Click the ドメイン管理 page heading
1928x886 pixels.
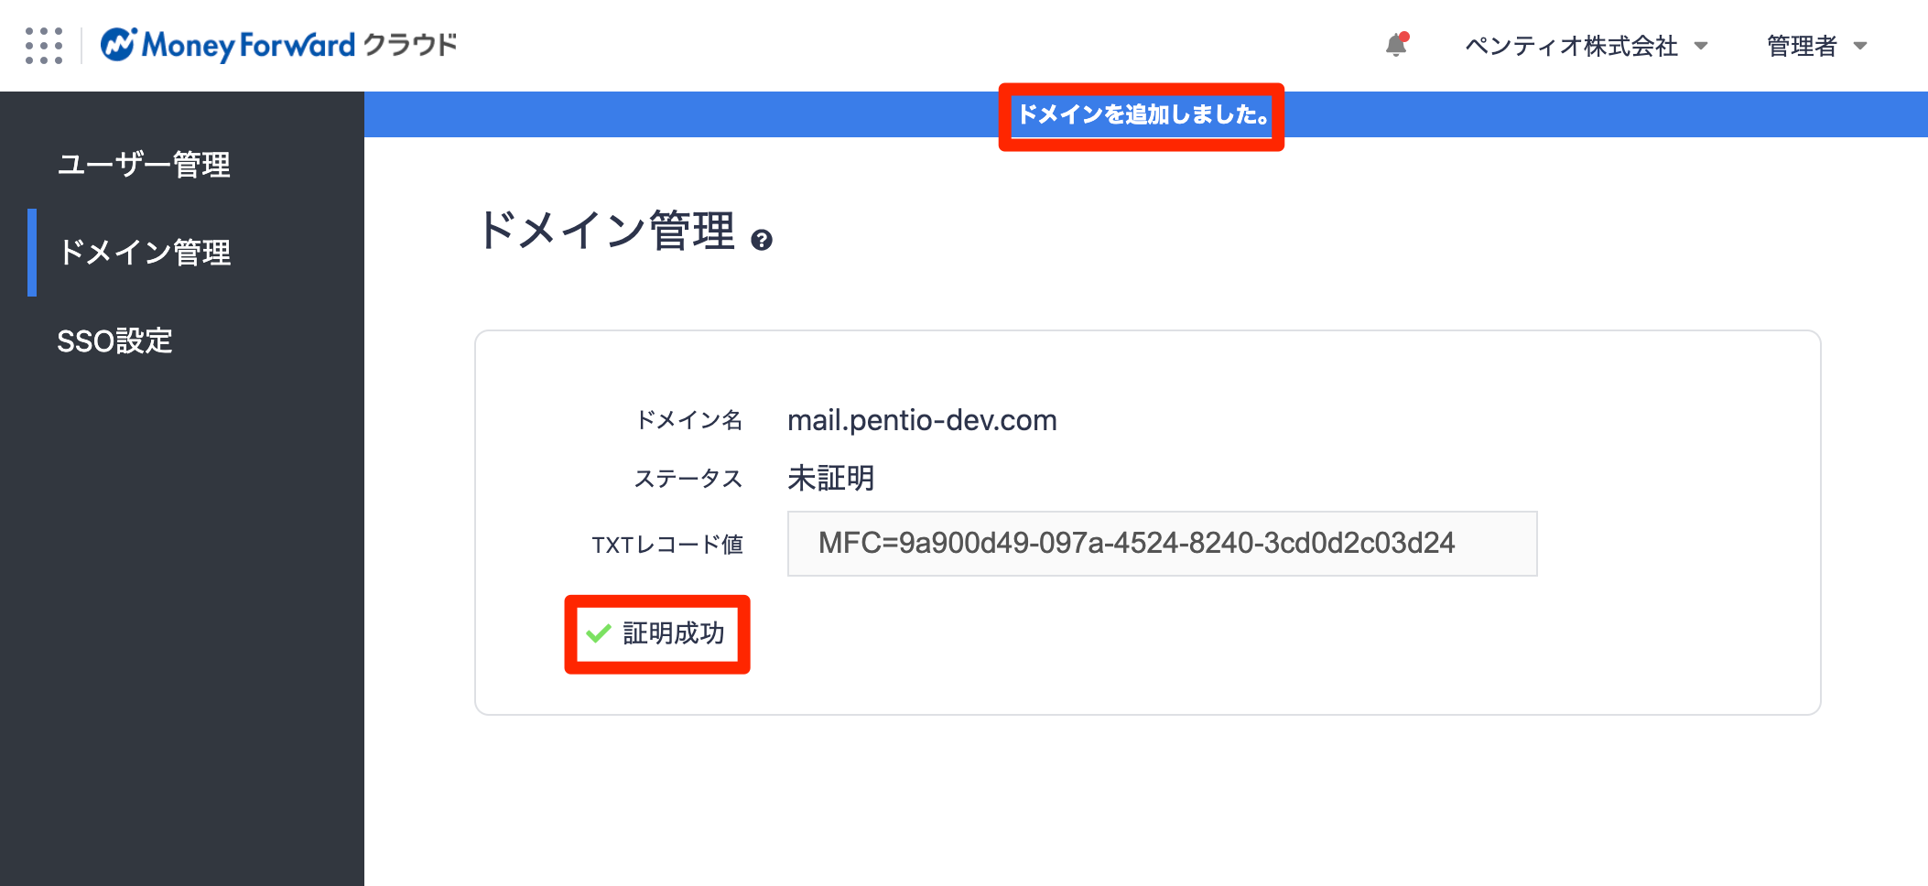pyautogui.click(x=606, y=231)
